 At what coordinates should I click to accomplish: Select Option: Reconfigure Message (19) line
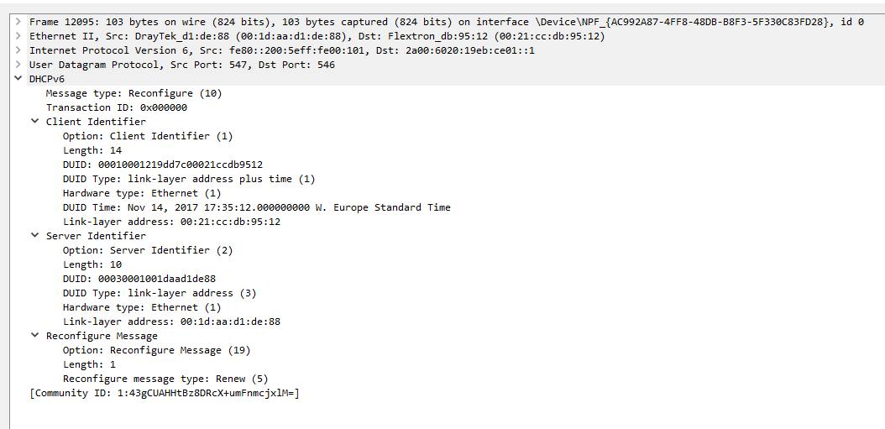tap(156, 350)
